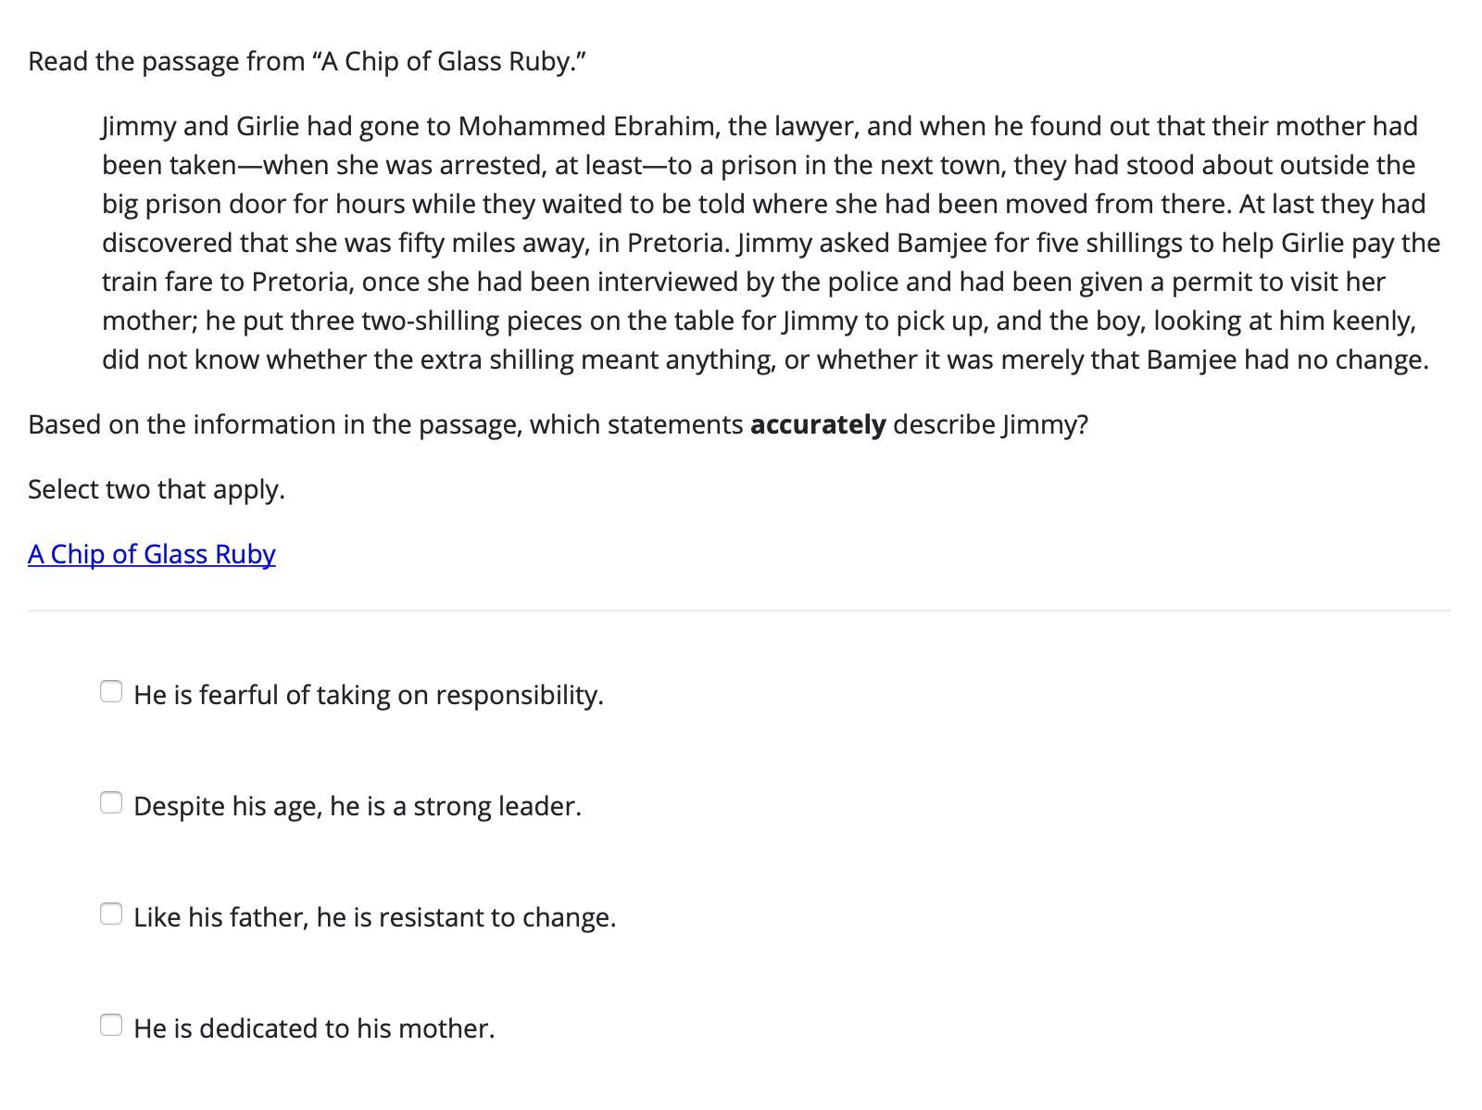1482x1110 pixels.
Task: Click the question starting 'Based on the information'
Action: (558, 424)
